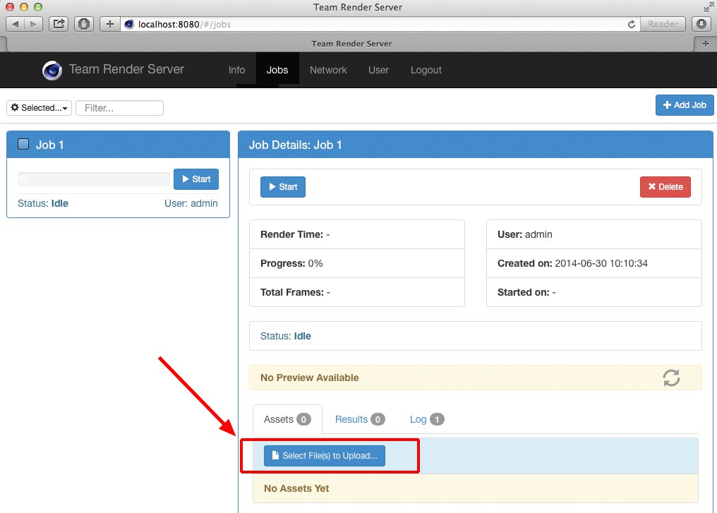Click the browser back arrow
The height and width of the screenshot is (513, 717).
tap(16, 24)
